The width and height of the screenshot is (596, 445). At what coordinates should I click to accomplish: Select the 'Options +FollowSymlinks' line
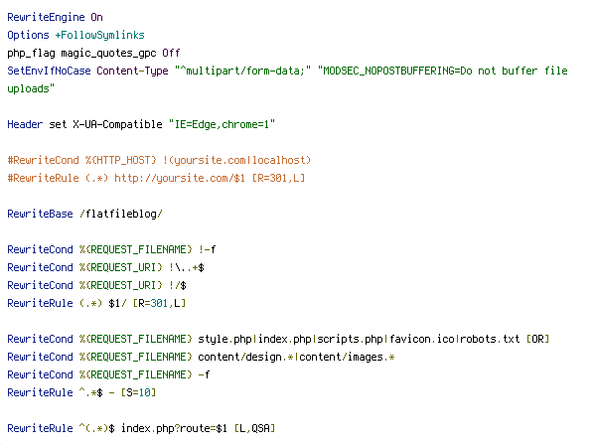click(76, 35)
